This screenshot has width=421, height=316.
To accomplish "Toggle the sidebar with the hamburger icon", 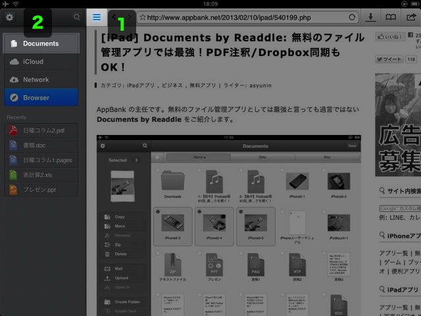I will point(97,17).
